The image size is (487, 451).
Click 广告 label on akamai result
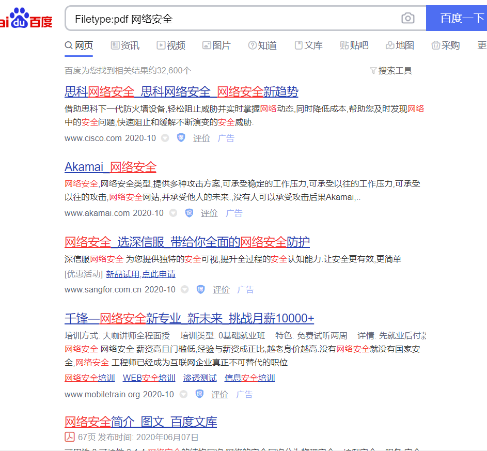coord(234,213)
